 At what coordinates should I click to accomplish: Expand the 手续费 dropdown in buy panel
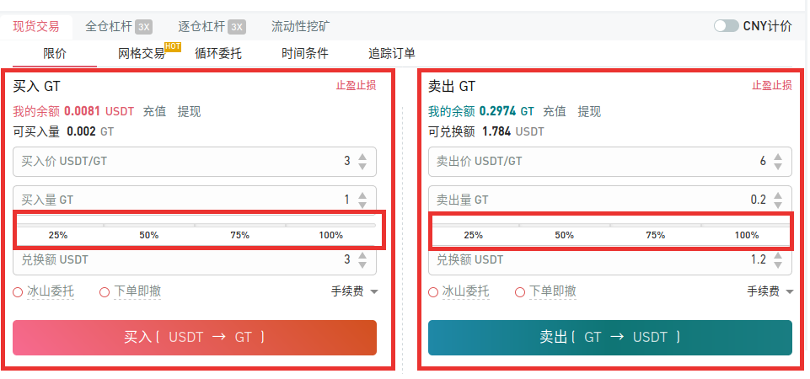tap(354, 291)
